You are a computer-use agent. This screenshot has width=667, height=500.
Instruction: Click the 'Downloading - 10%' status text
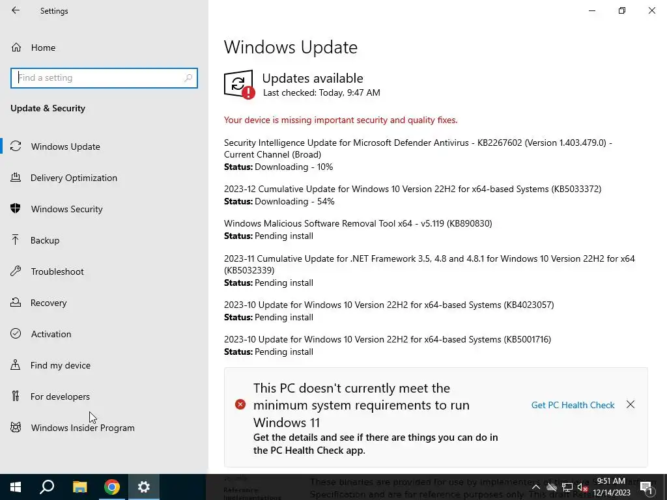294,167
